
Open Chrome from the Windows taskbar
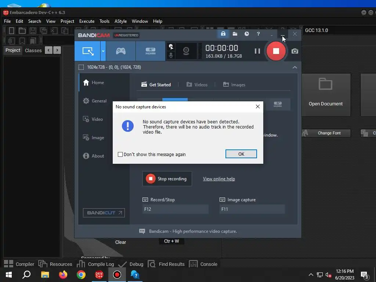pos(81,275)
